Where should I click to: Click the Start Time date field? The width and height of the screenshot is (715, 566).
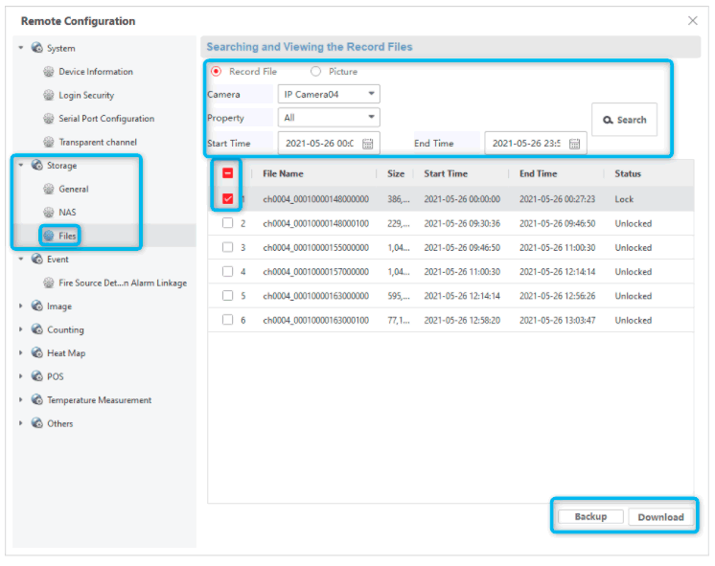tap(318, 144)
